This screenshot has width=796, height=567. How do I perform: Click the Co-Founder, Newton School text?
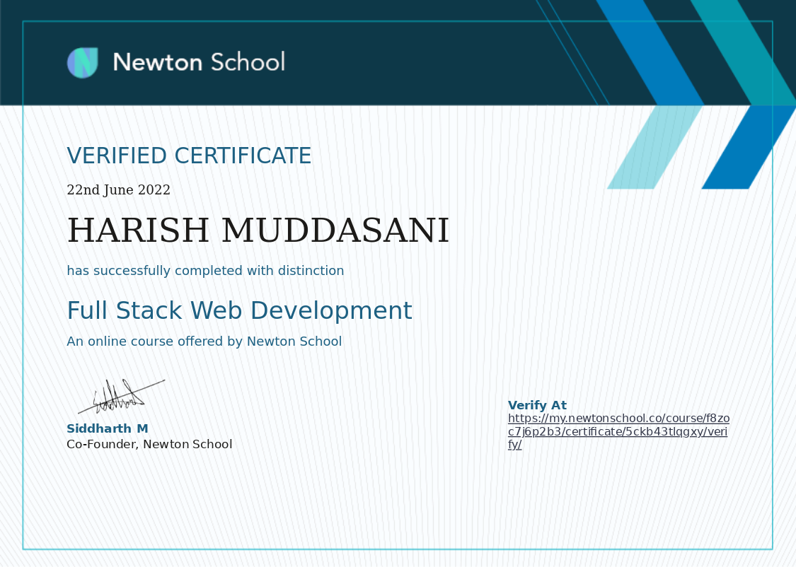click(x=149, y=444)
